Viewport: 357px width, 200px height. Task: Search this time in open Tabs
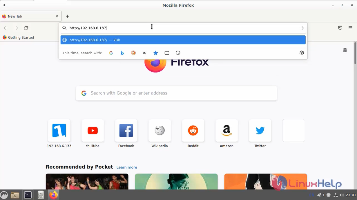(167, 53)
